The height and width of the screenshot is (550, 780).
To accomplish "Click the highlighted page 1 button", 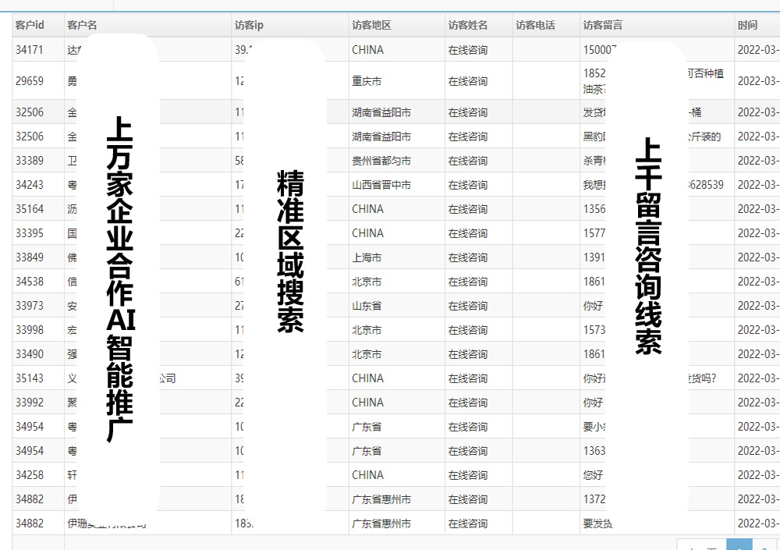I will coord(739,547).
